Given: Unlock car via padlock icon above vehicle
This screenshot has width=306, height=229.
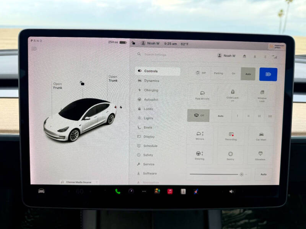Looking at the screenshot, I should click(x=82, y=83).
